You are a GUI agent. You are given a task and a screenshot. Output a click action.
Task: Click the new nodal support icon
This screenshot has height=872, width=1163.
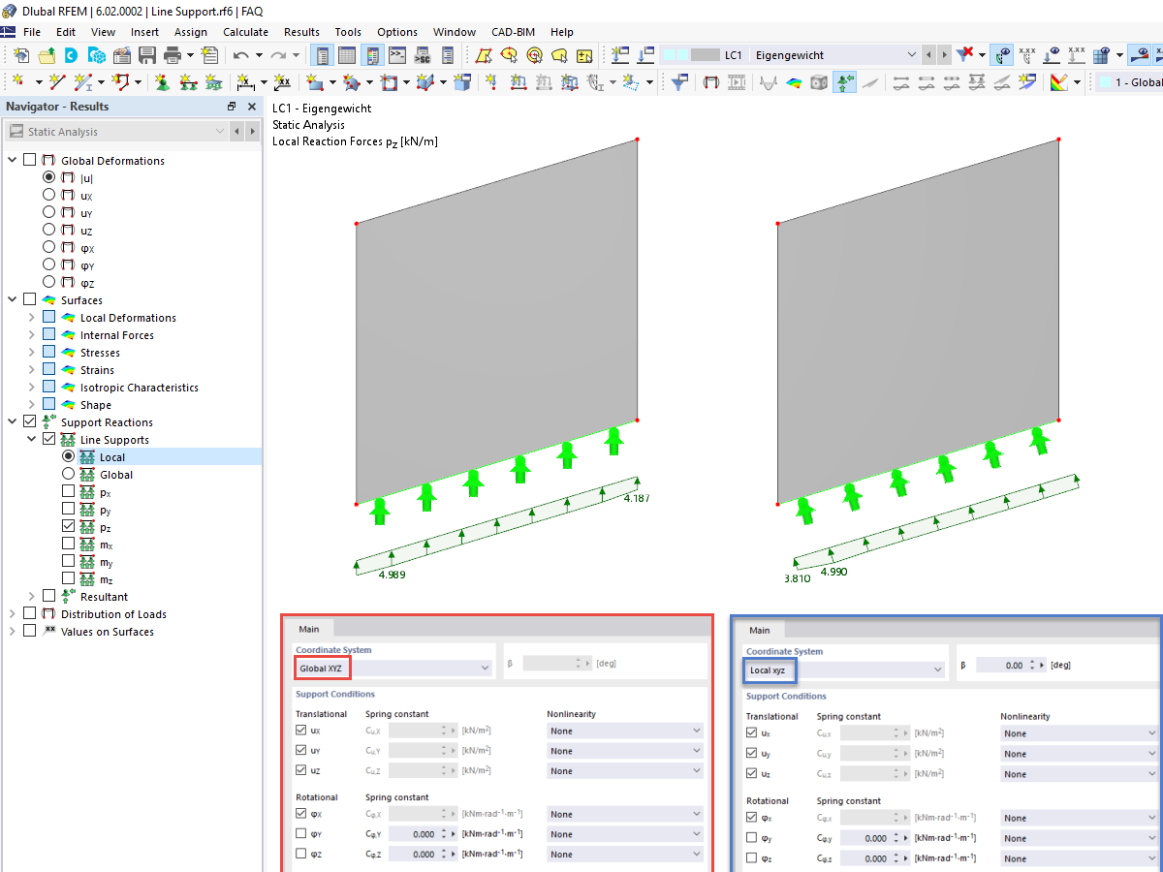(161, 82)
